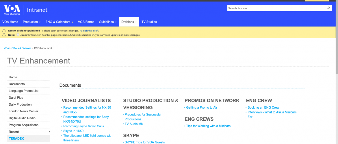Open TV Audio Mix link
This screenshot has width=338, height=144.
click(x=134, y=124)
